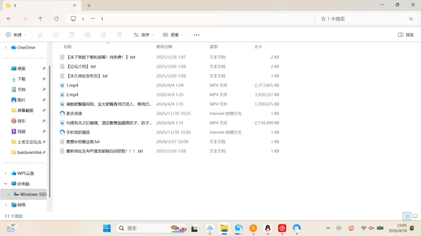Toggle the 详细信息 details pane
Viewport: 421px width, 236px height.
[405, 35]
